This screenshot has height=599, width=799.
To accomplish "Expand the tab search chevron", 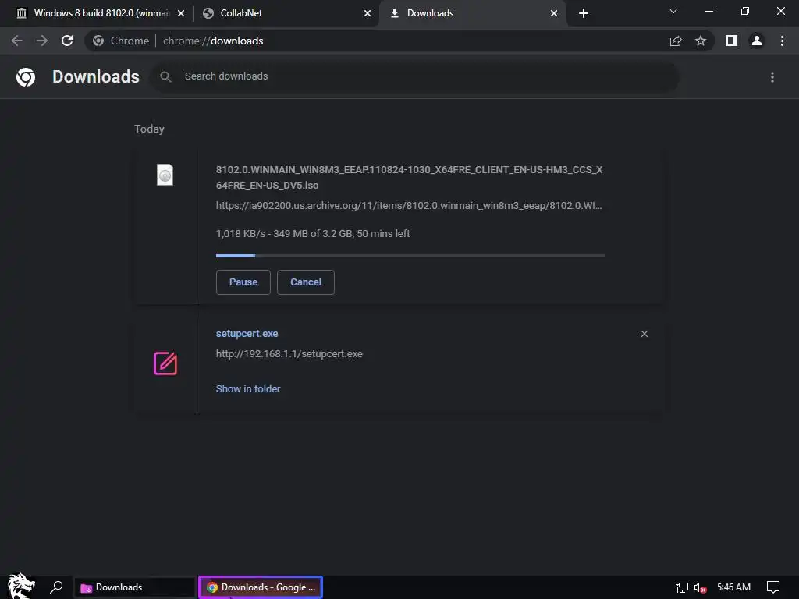I will [673, 11].
